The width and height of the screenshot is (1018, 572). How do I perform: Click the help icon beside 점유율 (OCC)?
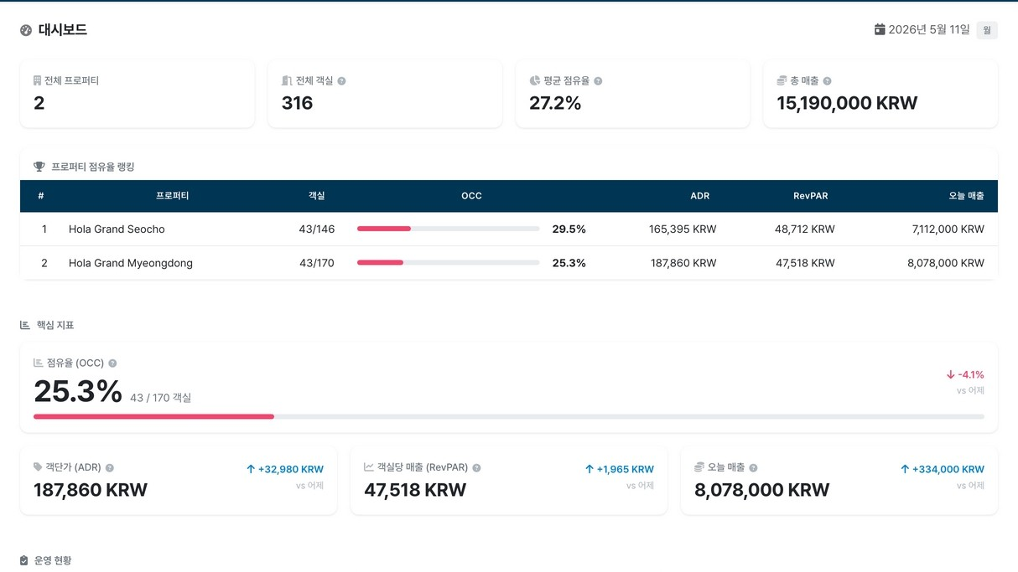(x=112, y=363)
